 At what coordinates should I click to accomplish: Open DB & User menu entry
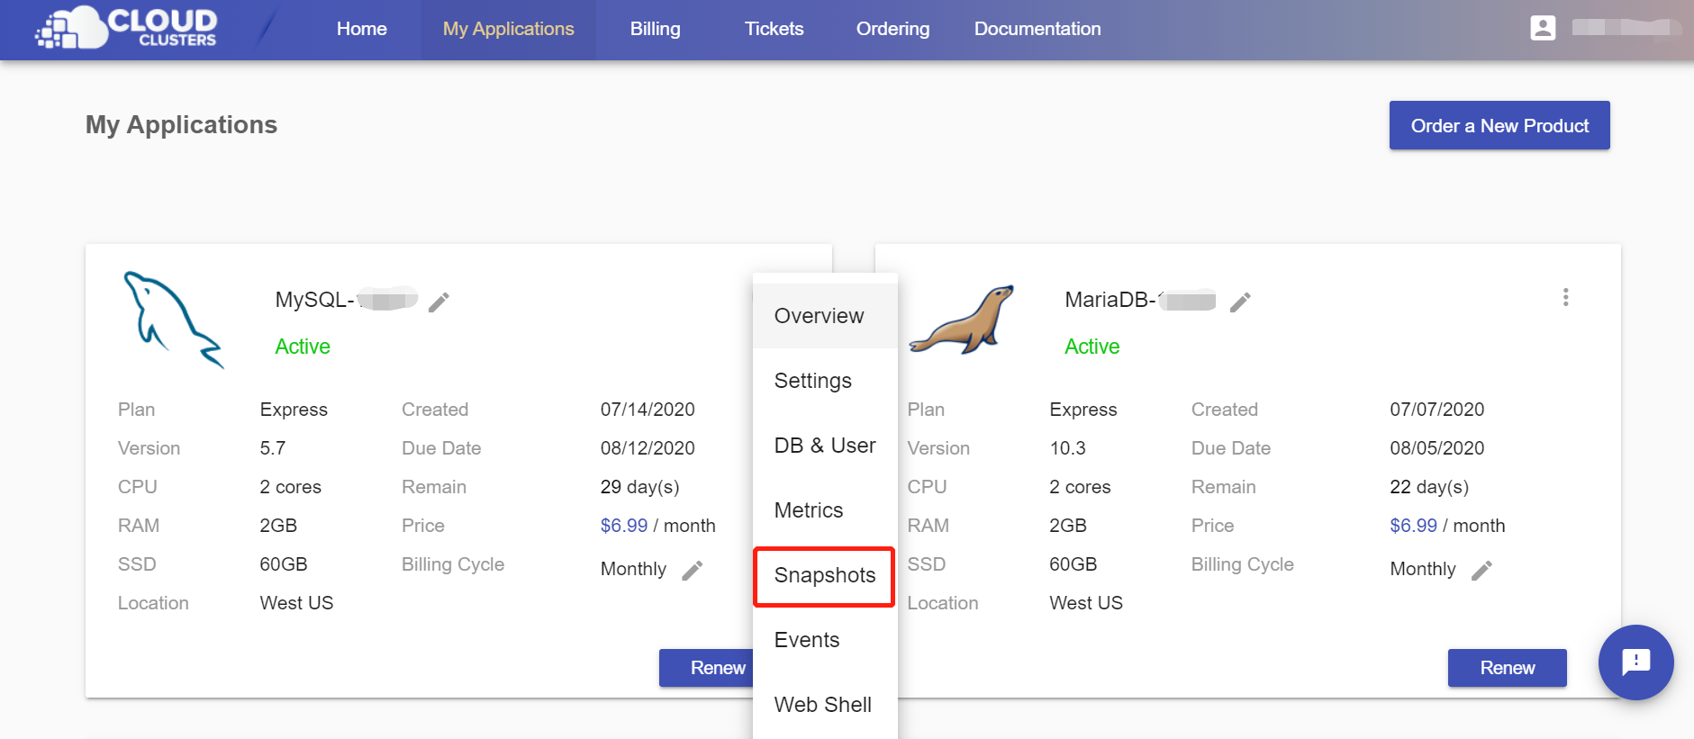[825, 446]
